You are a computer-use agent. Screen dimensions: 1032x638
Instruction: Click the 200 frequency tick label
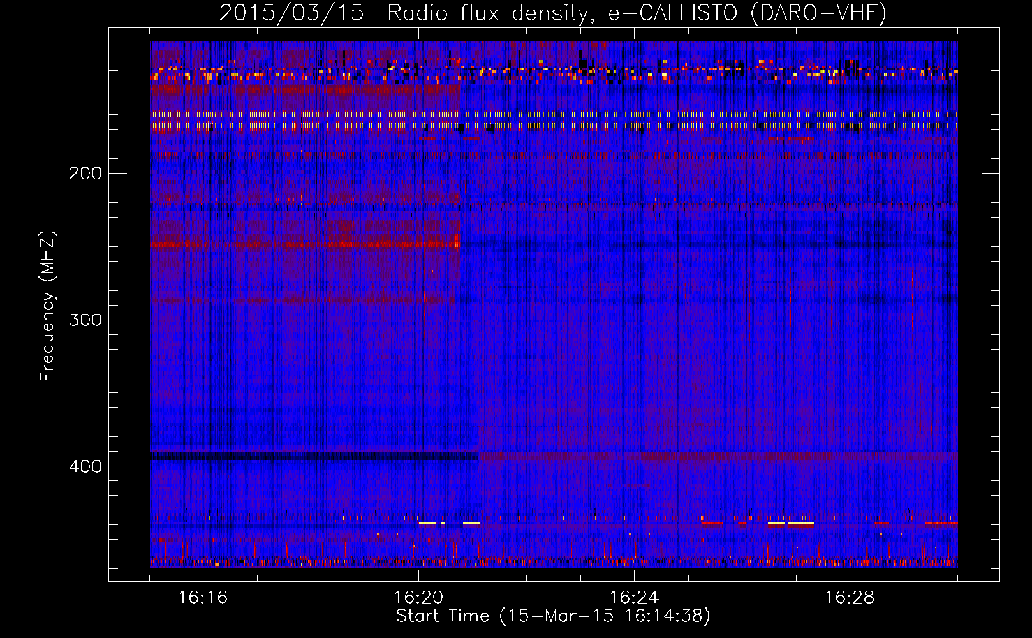point(85,174)
